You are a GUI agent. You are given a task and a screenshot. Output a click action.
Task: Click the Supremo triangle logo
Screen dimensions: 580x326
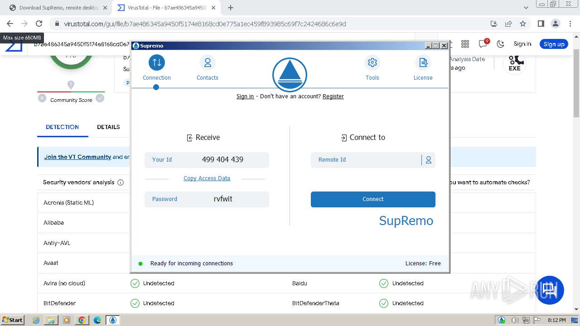[290, 75]
